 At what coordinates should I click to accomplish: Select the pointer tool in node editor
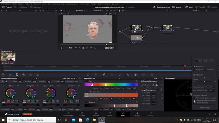click(119, 11)
